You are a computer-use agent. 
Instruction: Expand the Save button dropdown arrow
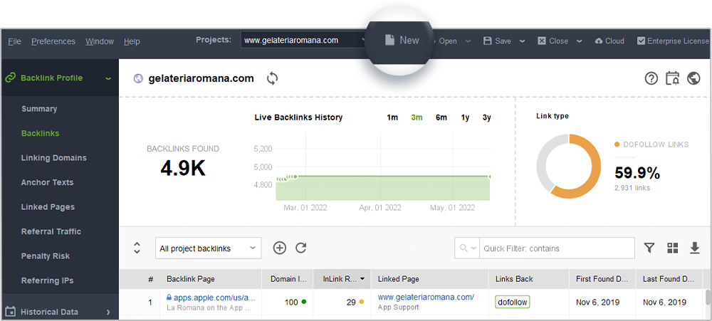tap(522, 41)
